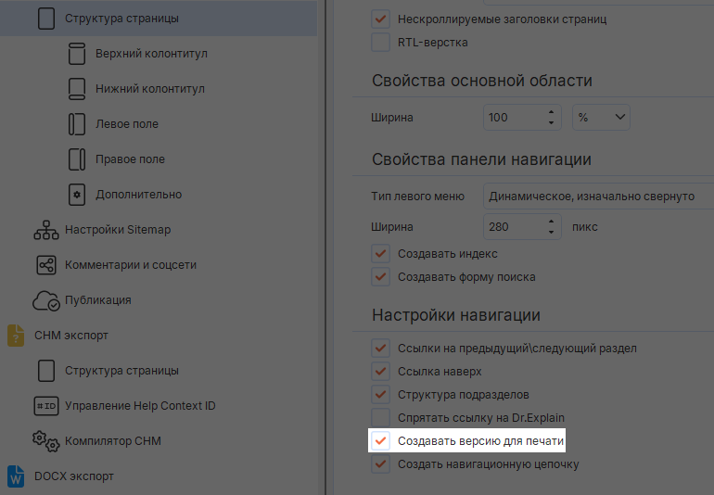The width and height of the screenshot is (714, 495).
Task: Open the Тип левого меню dropdown
Action: tap(598, 197)
